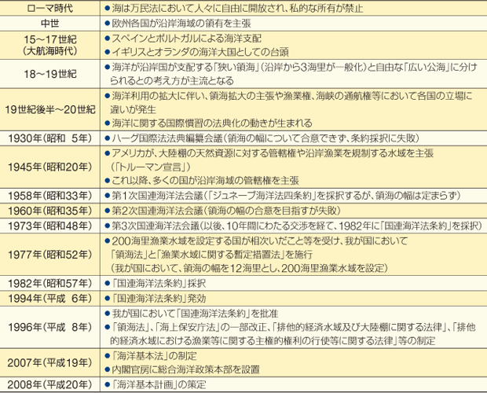Click the 1960年(昭和35年) year cell
487x393 pixels.
pyautogui.click(x=51, y=211)
